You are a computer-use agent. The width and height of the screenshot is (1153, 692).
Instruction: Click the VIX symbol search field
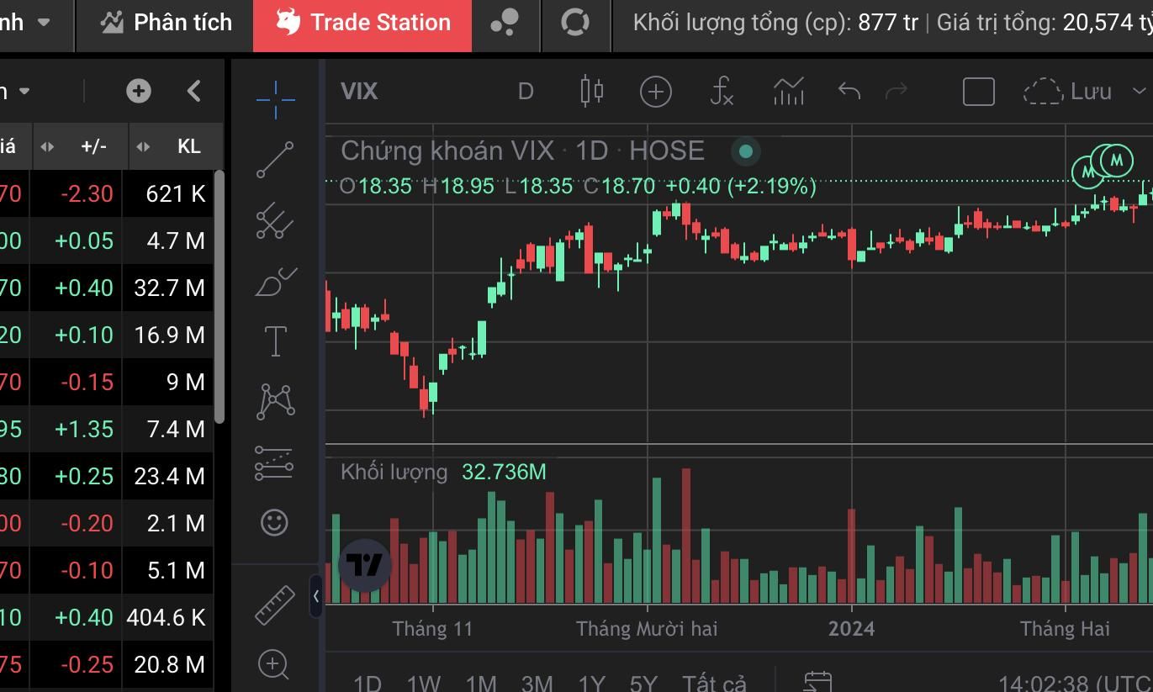[359, 91]
